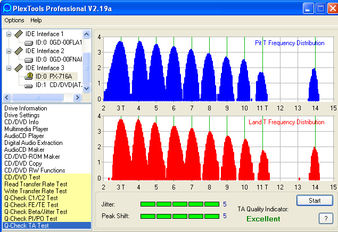Image resolution: width=338 pixels, height=232 pixels.
Task: Click the question mark help button
Action: pos(326,219)
